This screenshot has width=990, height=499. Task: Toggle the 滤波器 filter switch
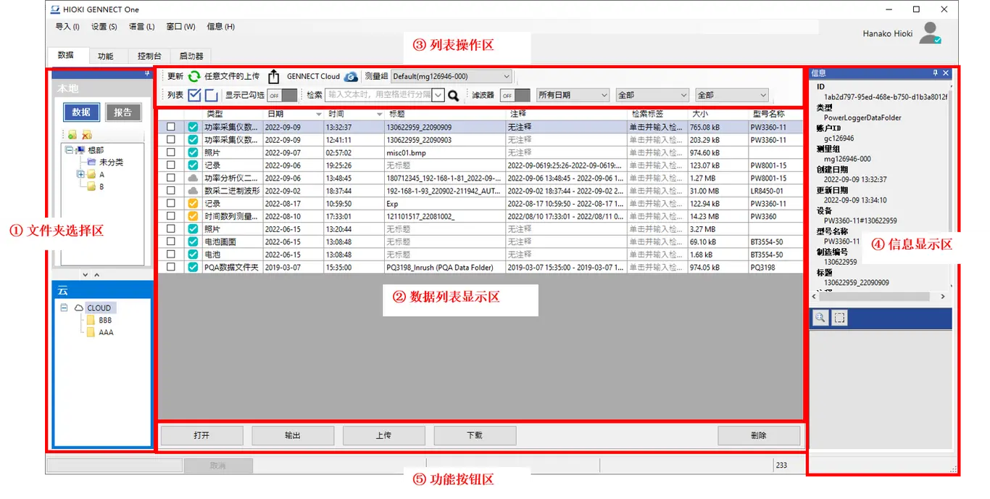coord(515,95)
